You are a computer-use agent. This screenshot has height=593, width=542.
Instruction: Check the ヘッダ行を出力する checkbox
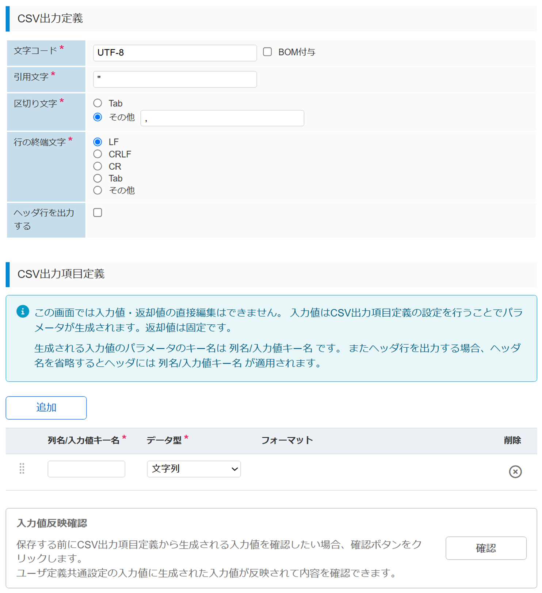(x=98, y=212)
